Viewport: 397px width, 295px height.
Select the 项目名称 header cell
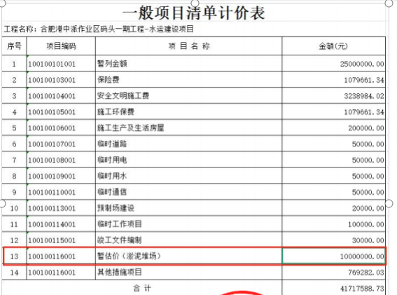click(x=188, y=46)
